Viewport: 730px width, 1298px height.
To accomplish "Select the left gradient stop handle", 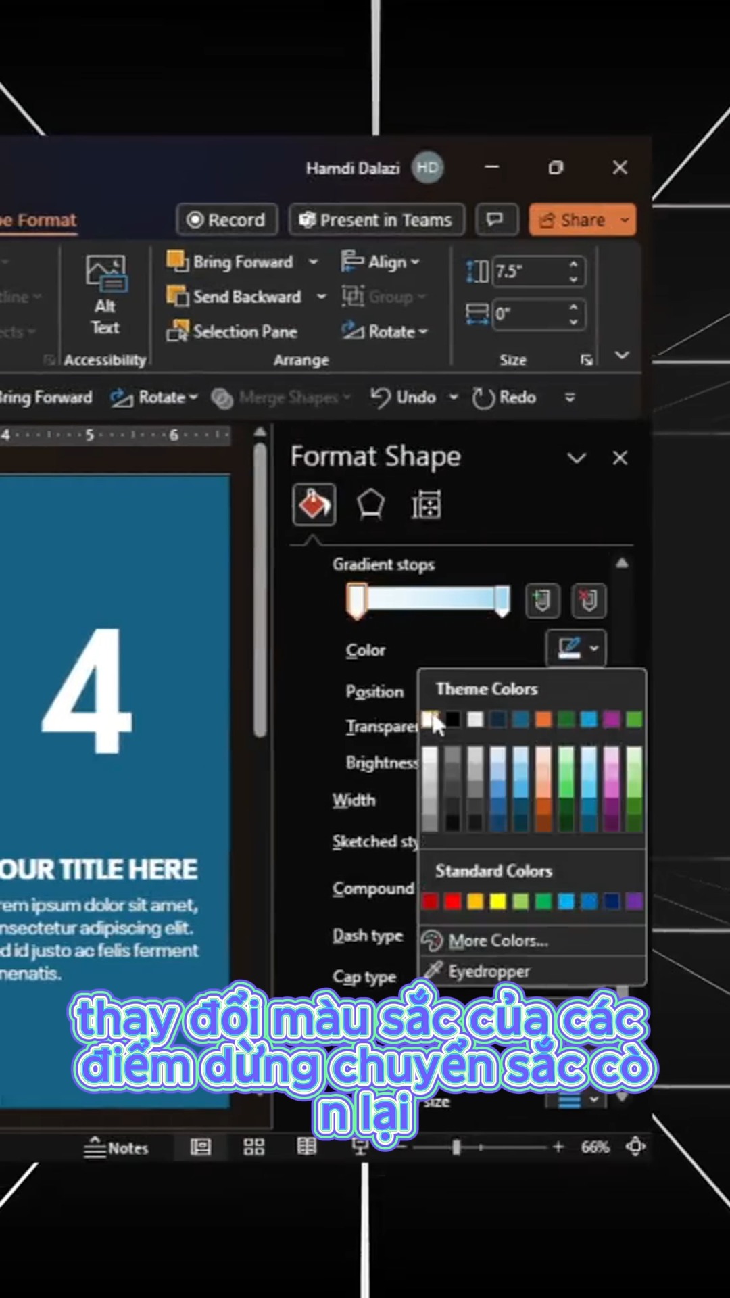I will pos(357,601).
